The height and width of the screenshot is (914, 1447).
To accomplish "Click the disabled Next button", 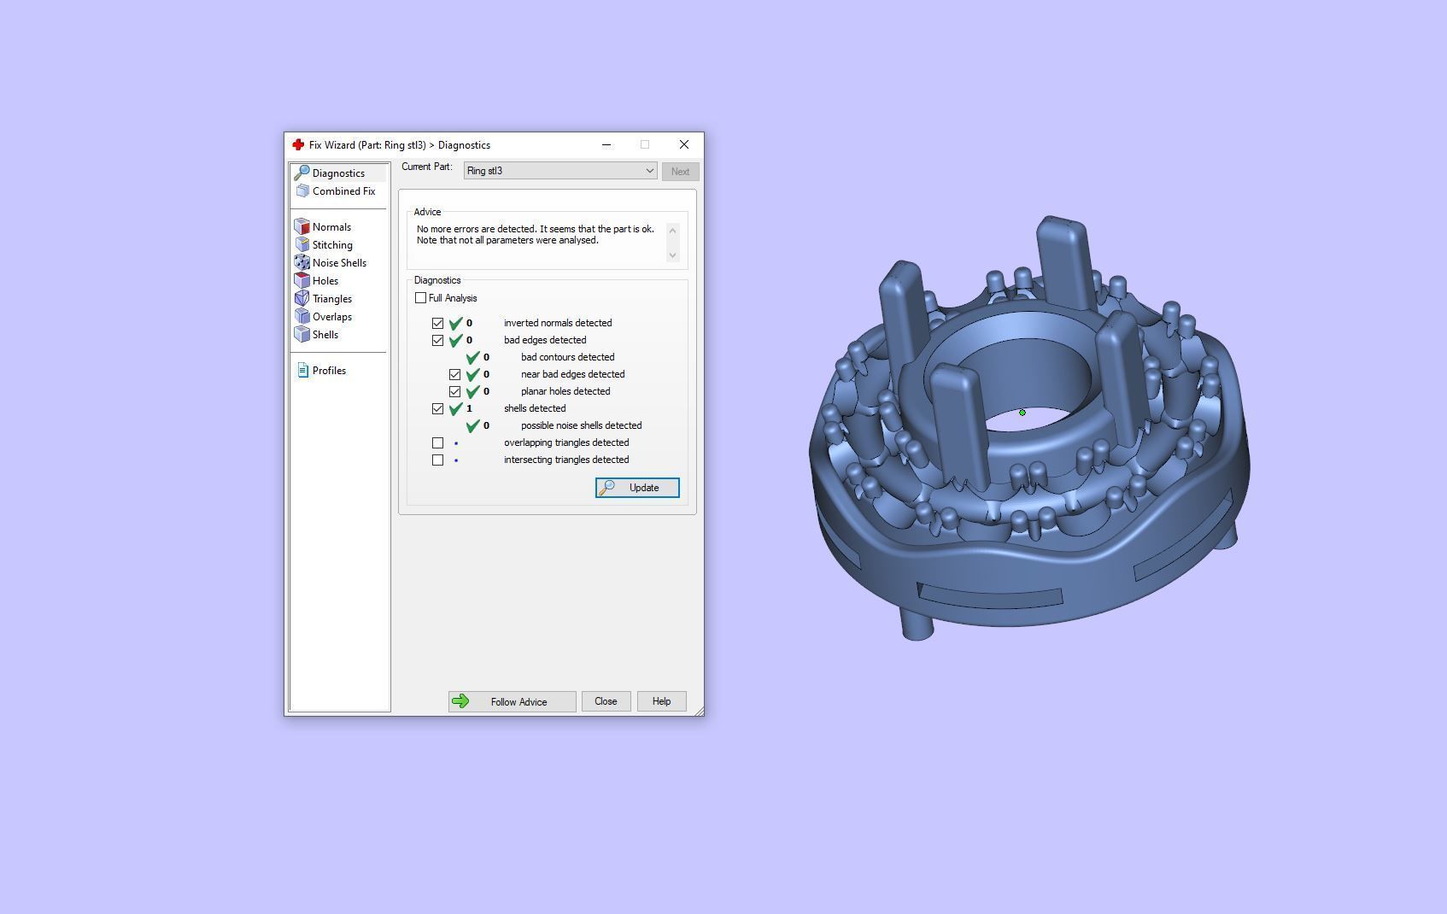I will 680,172.
